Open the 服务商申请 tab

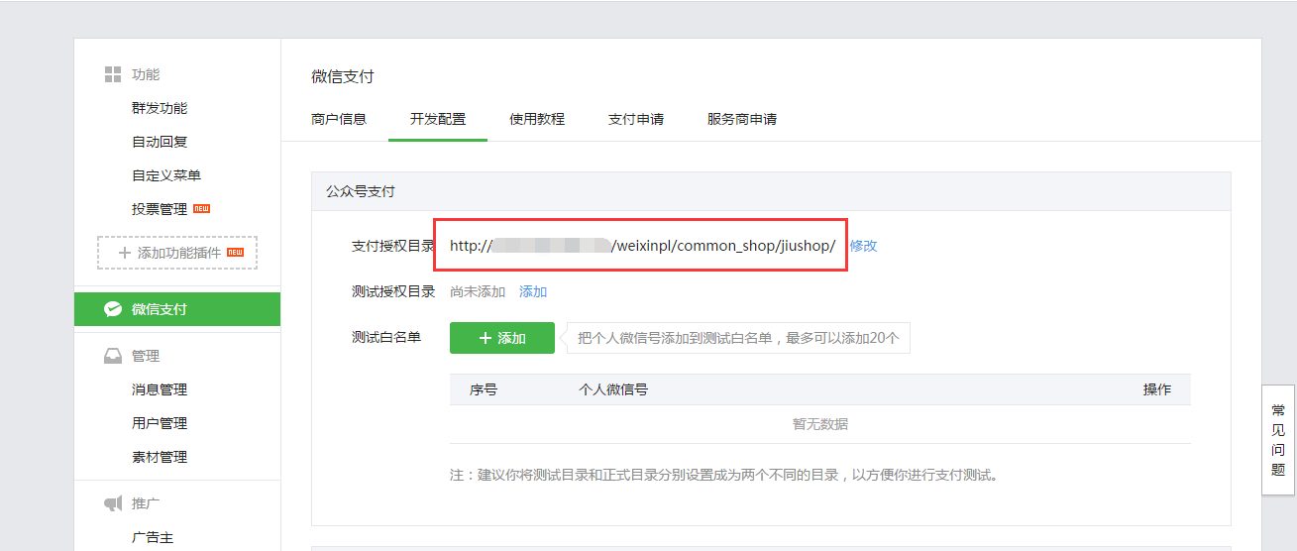point(742,119)
